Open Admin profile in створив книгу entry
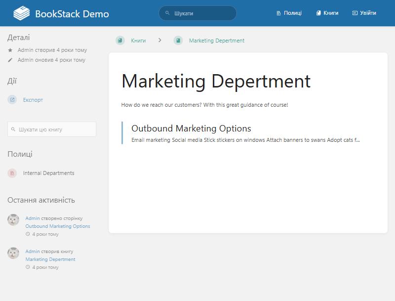Viewport: 395px width, 301px height. (x=33, y=252)
